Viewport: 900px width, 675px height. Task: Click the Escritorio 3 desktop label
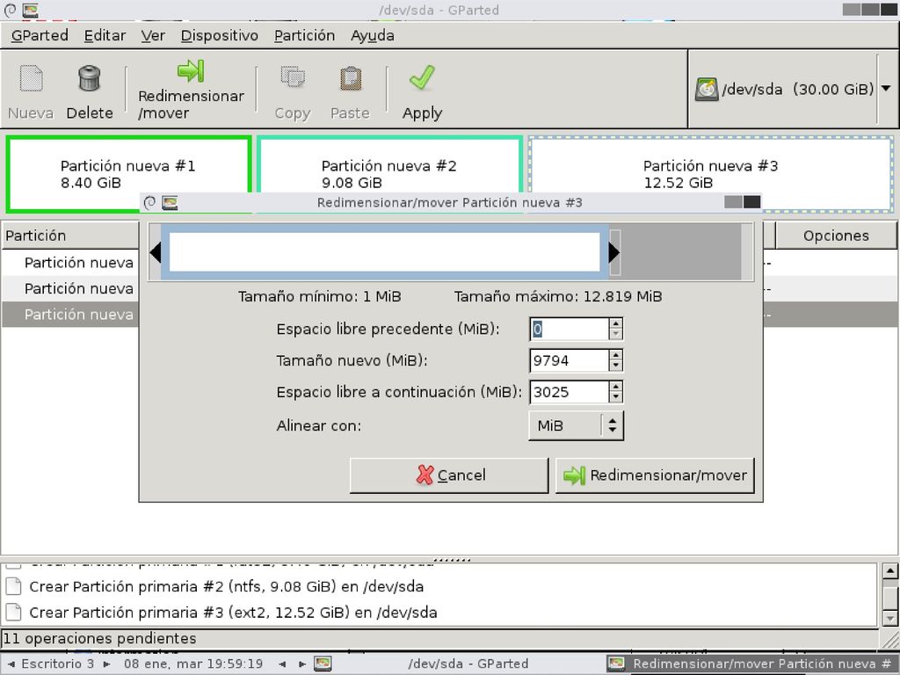[58, 664]
